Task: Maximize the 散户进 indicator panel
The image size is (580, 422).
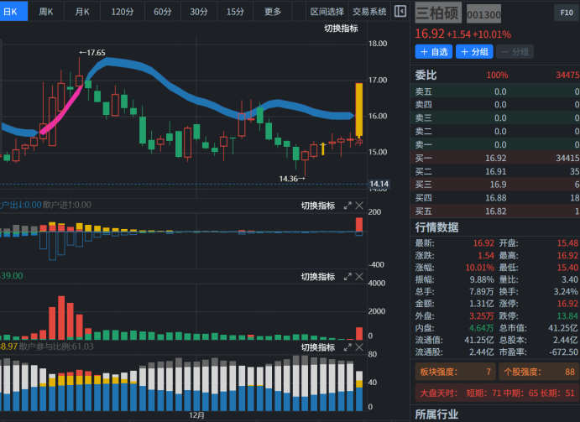Action: (347, 206)
